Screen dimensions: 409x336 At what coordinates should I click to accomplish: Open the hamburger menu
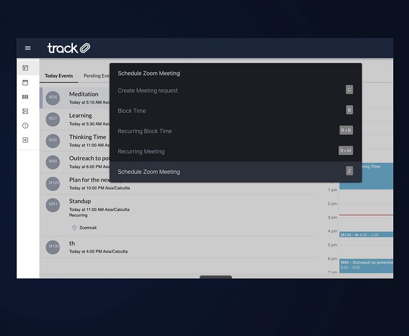point(27,48)
